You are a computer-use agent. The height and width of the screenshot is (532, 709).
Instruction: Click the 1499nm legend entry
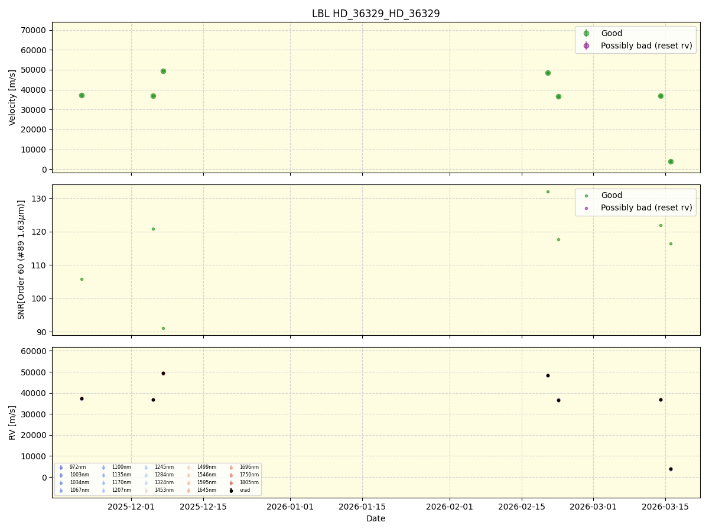pos(207,467)
